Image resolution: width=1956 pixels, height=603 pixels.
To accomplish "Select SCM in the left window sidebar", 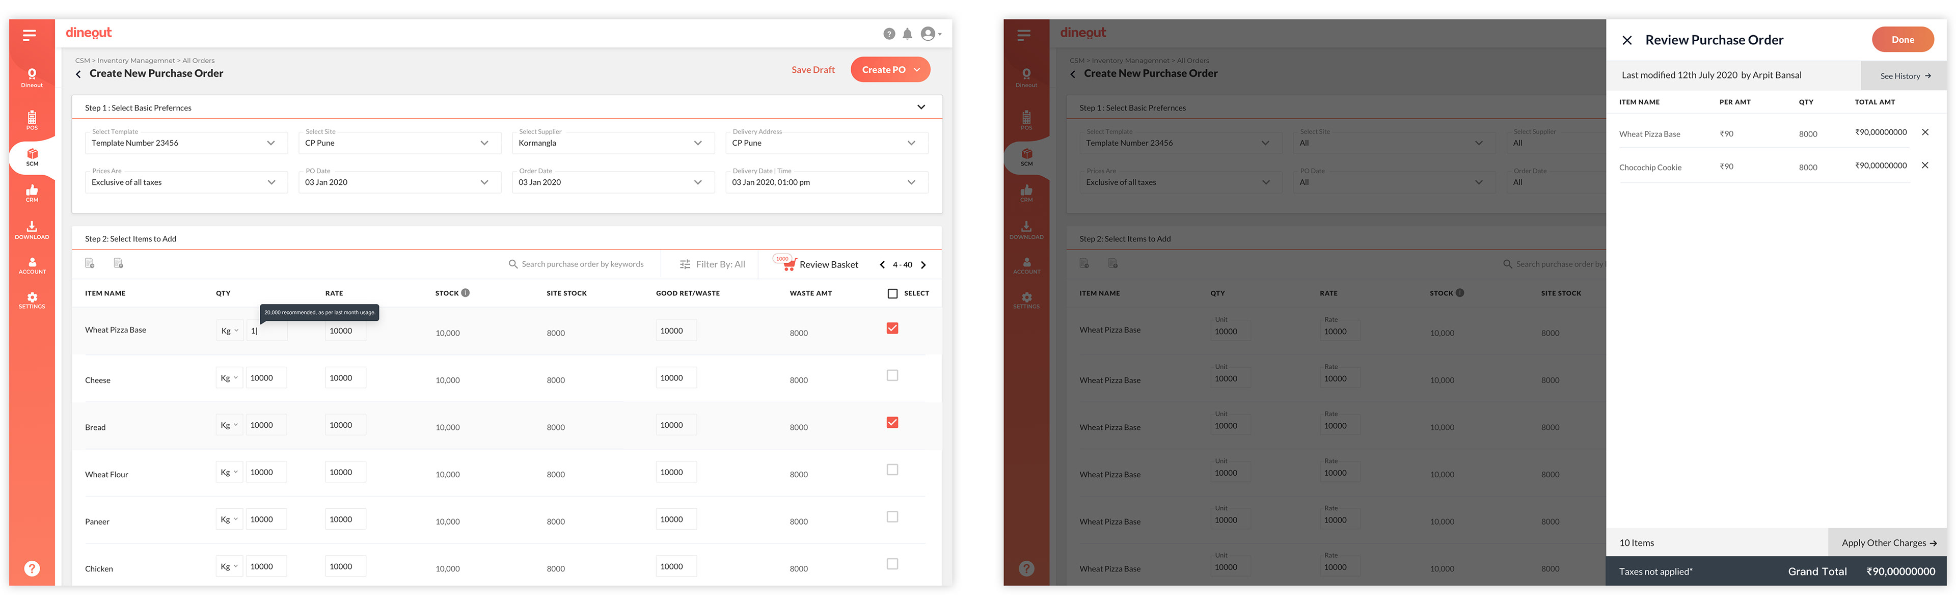I will pos(32,157).
